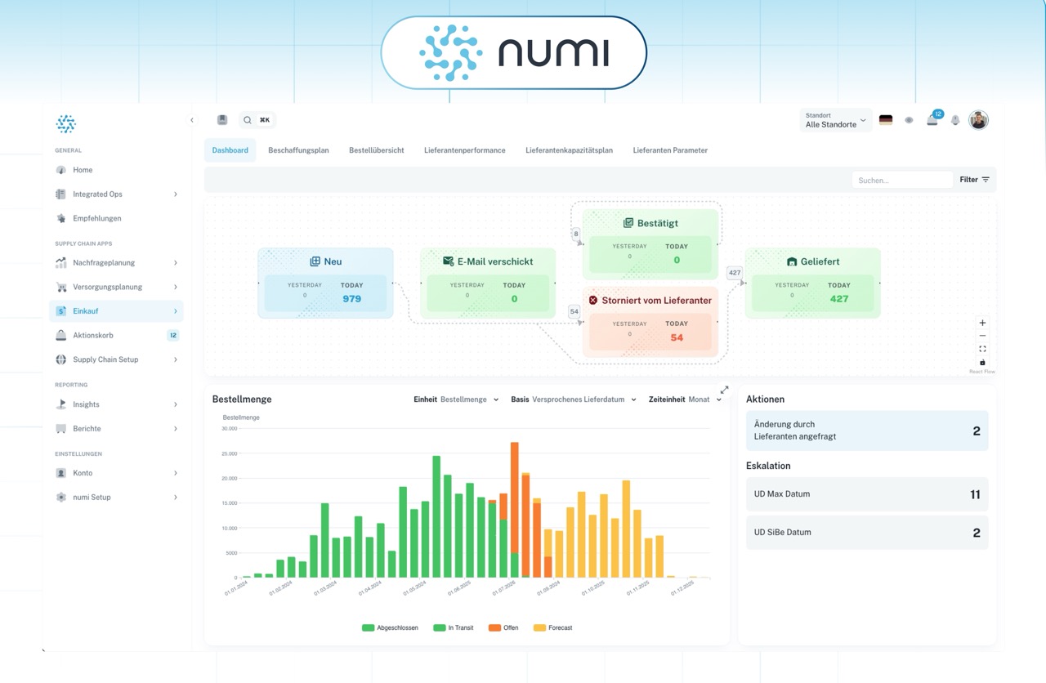The height and width of the screenshot is (683, 1046).
Task: Select the Geliefert status node
Action: 812,283
